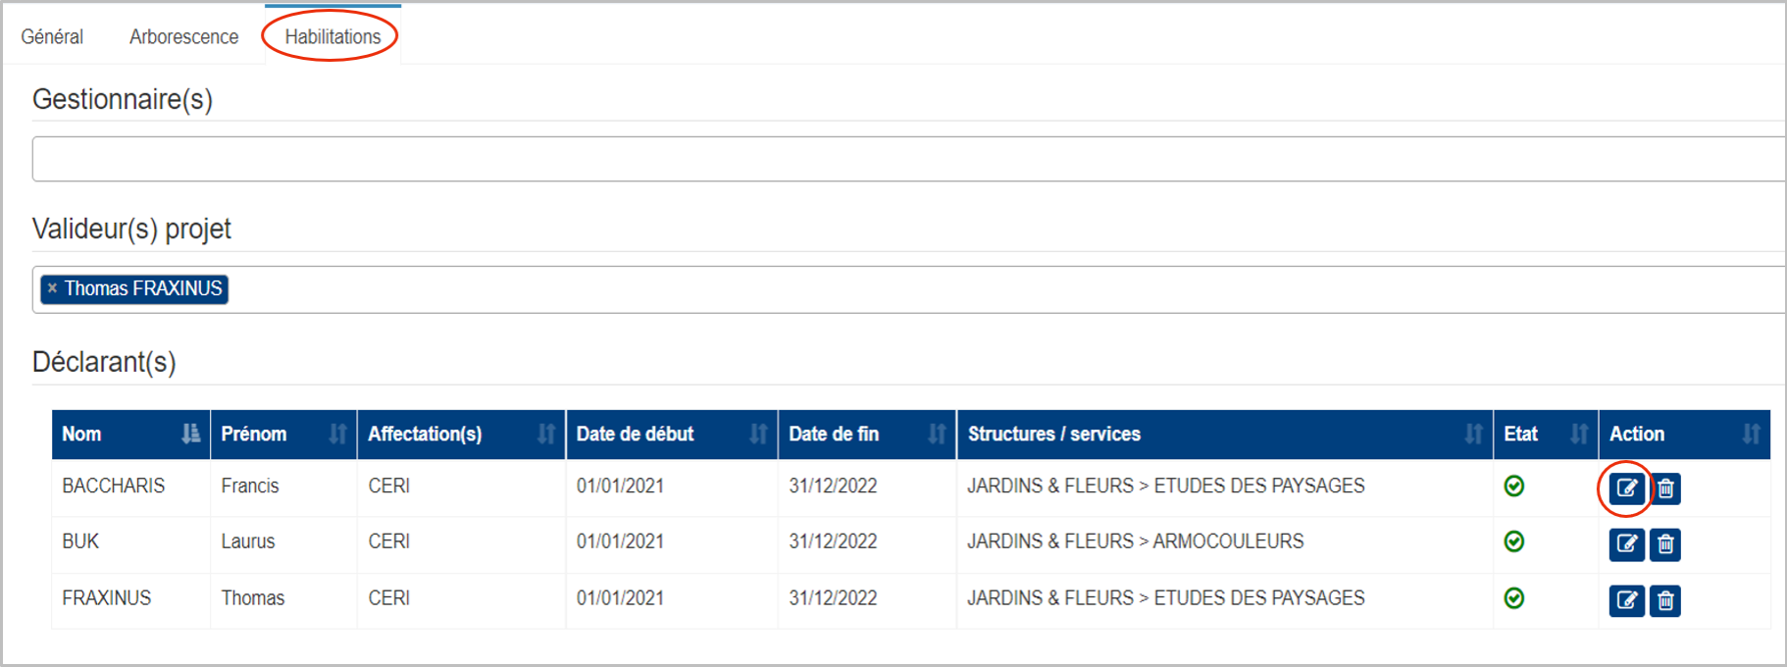Focus the Gestionnaire(s) input field
Screen dimensions: 1787x667
point(908,159)
